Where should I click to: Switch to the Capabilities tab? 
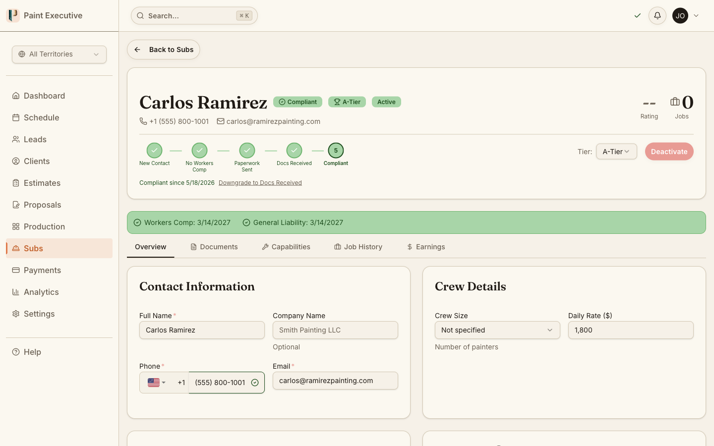tap(286, 247)
